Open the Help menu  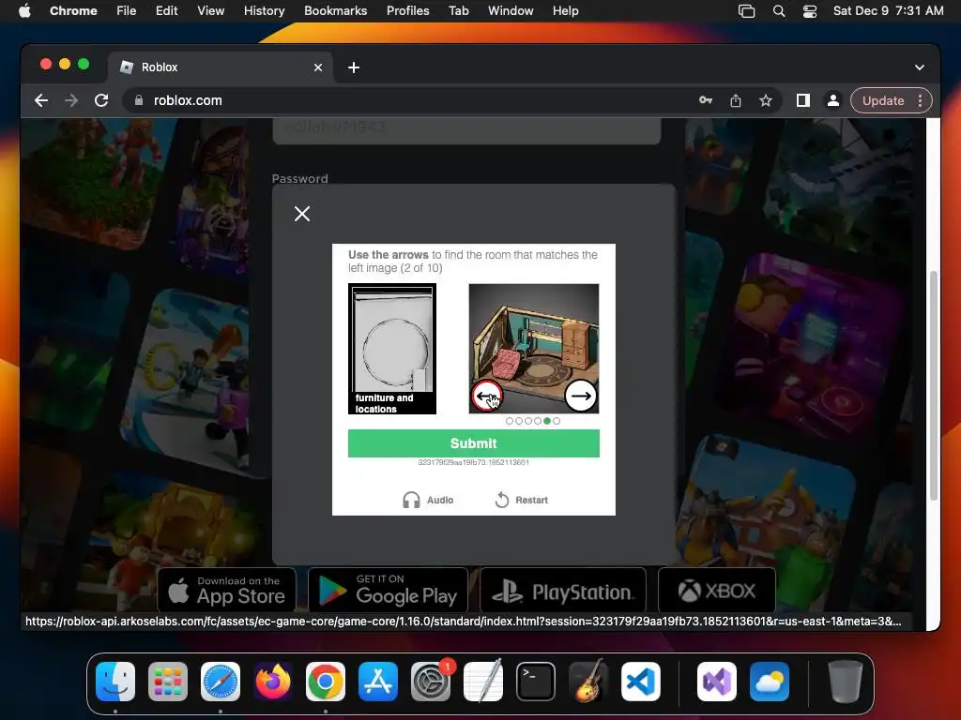565,11
